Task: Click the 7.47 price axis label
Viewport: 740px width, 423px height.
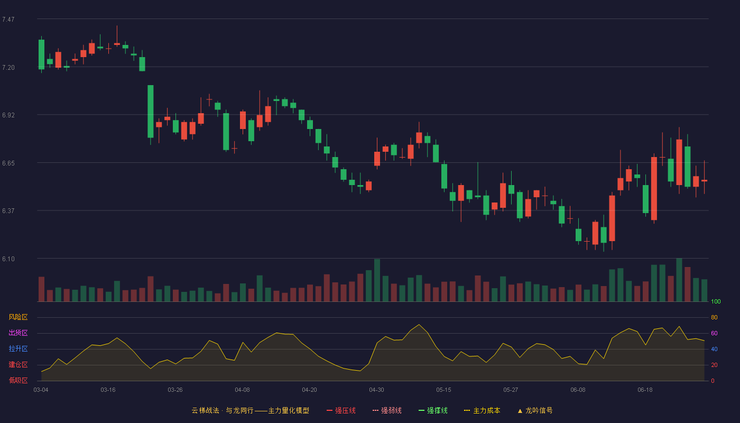Action: pos(8,20)
